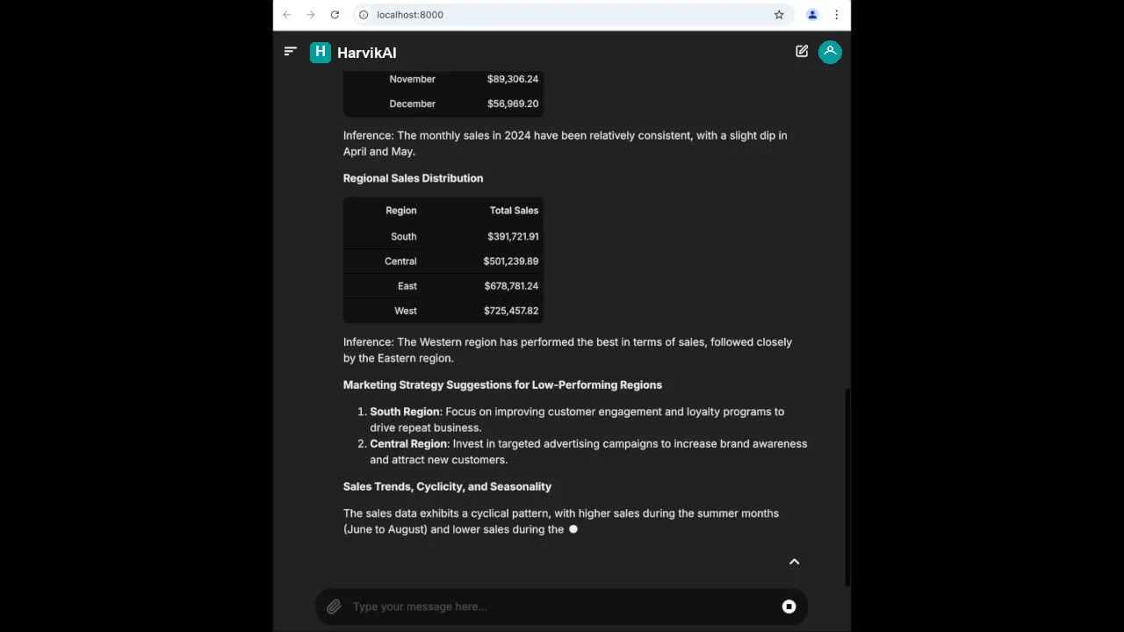View site information icon in address bar

[364, 15]
